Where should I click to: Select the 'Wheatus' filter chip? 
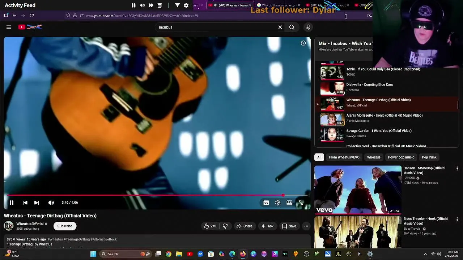tap(374, 157)
